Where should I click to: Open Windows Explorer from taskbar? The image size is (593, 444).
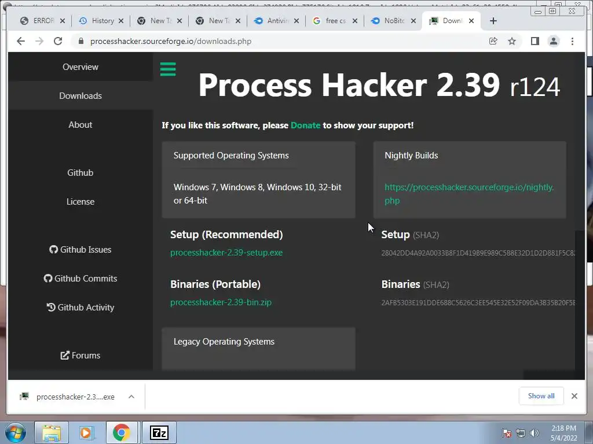pos(52,432)
